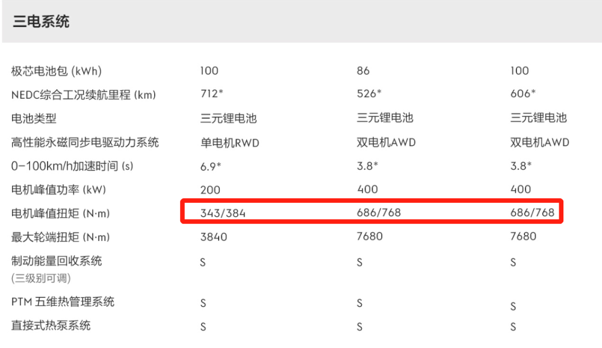Select the 6.9* acceleration value

211,166
